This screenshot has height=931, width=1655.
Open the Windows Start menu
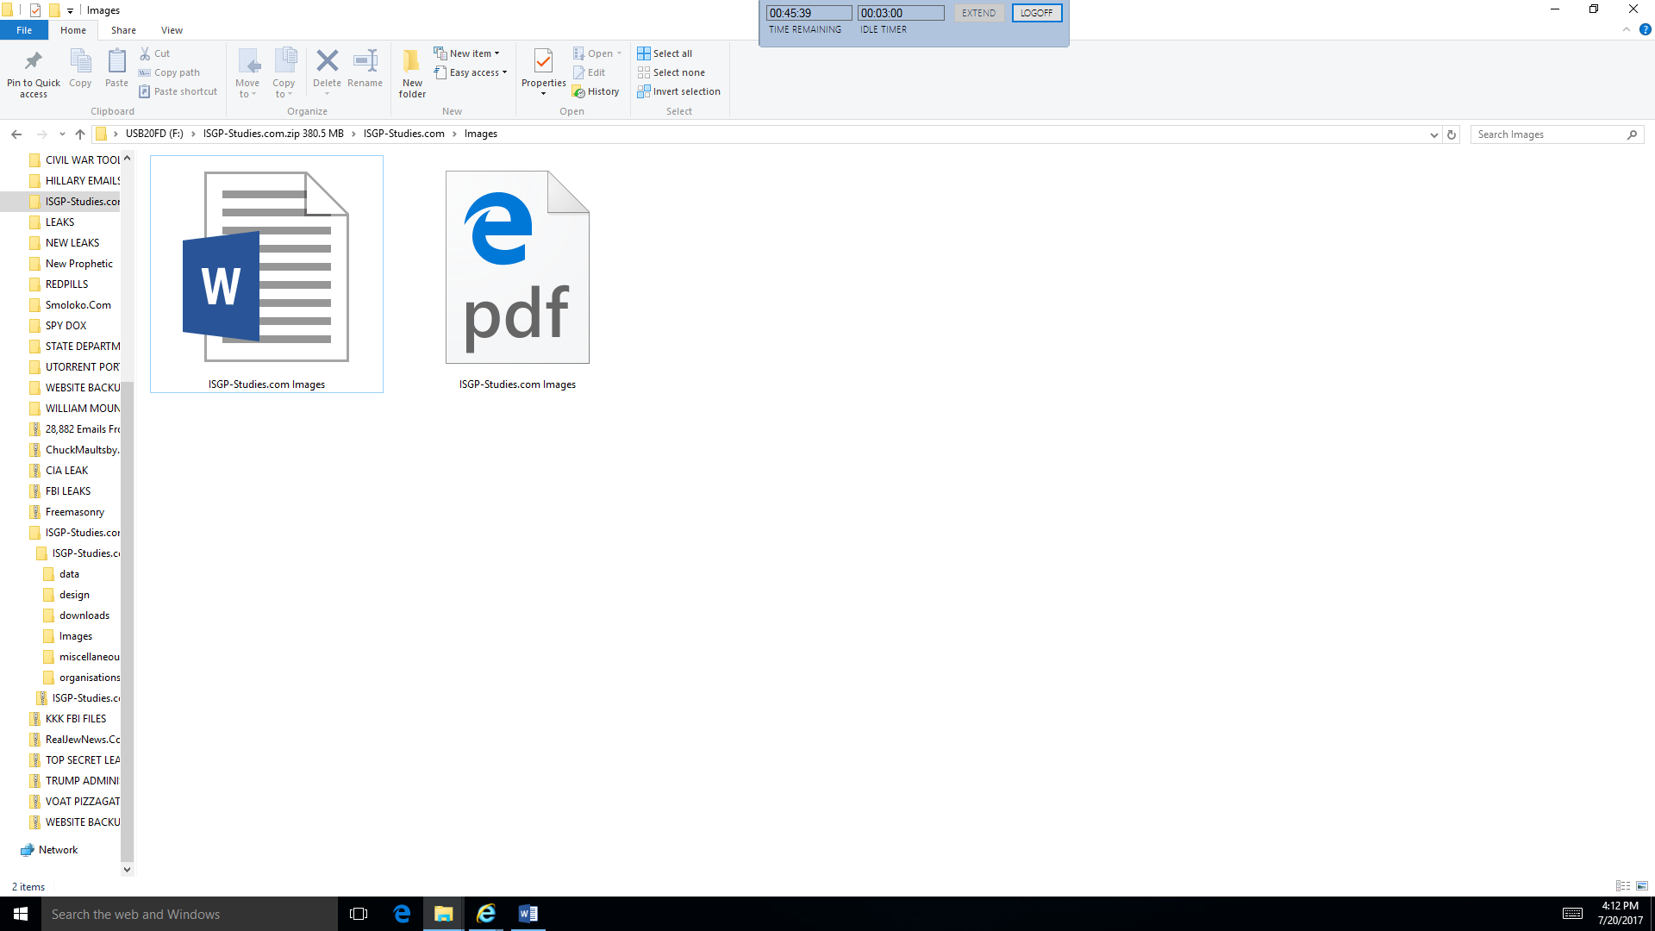coord(21,914)
